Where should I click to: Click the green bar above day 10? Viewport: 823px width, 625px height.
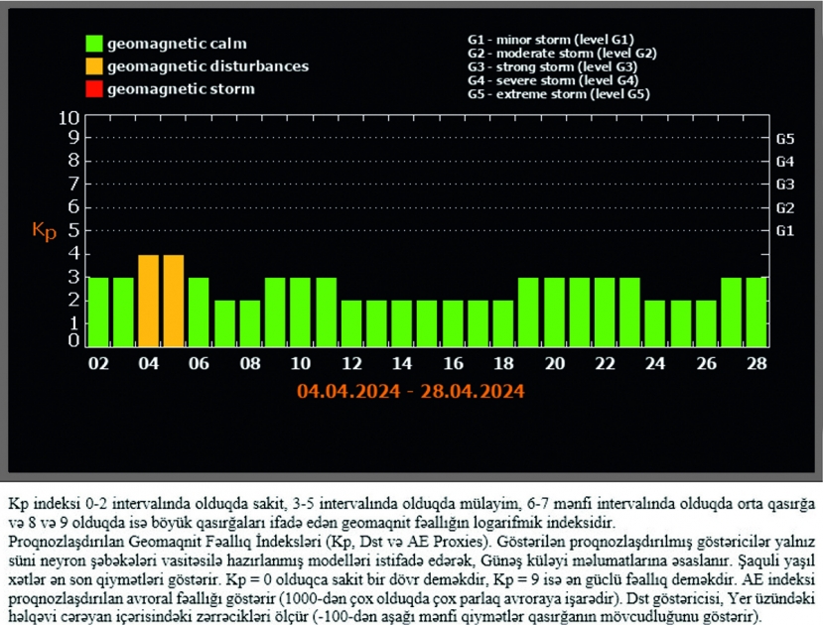(x=300, y=312)
